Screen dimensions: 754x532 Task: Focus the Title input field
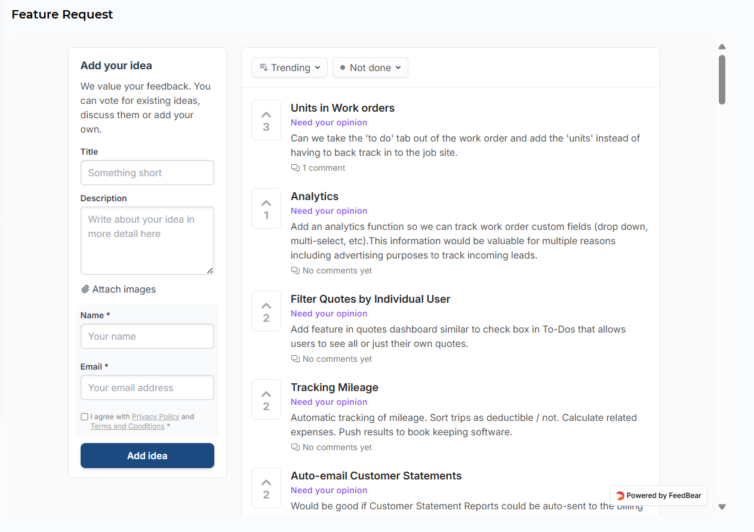coord(147,173)
